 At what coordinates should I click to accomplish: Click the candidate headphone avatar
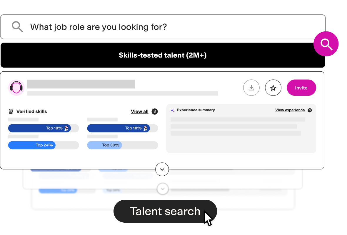[16, 88]
